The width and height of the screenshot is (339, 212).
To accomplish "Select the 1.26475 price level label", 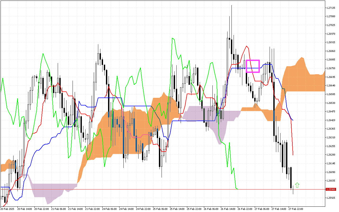I will point(331,112).
